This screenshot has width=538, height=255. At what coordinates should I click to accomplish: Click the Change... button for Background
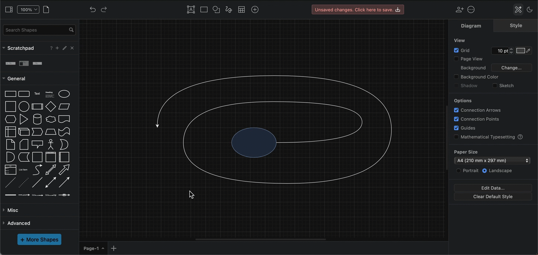511,68
